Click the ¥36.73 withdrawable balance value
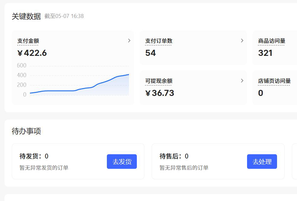The width and height of the screenshot is (297, 201). click(x=160, y=93)
